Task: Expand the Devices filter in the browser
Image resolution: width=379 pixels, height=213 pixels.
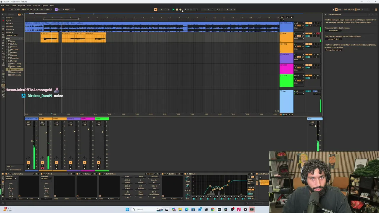Action: 9,27
